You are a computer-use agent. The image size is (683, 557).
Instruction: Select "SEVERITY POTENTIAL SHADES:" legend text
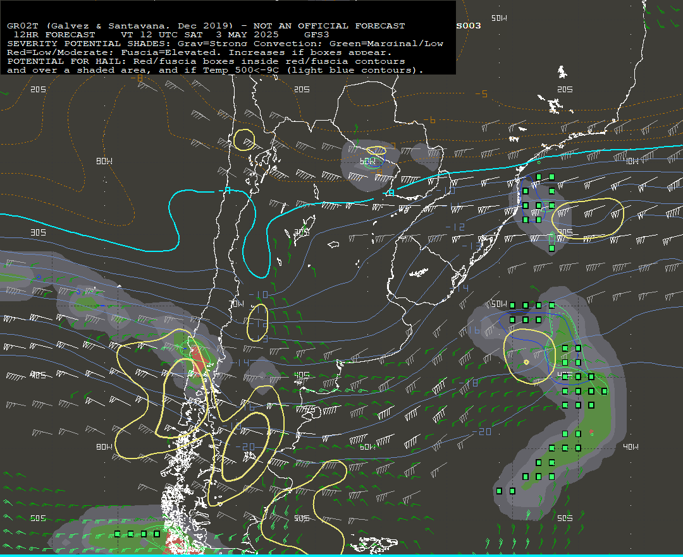point(89,44)
